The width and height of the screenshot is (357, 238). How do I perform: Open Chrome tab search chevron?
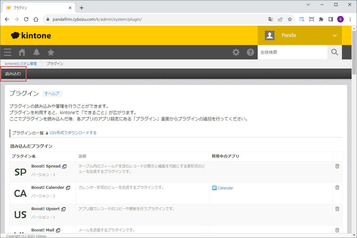[308, 5]
